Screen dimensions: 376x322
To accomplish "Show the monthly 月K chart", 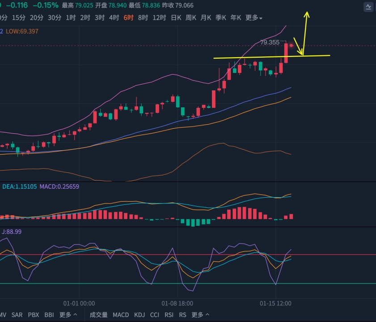I will tap(206, 18).
